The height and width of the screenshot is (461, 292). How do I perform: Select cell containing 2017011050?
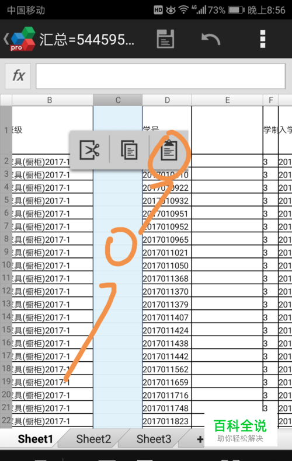coord(167,265)
